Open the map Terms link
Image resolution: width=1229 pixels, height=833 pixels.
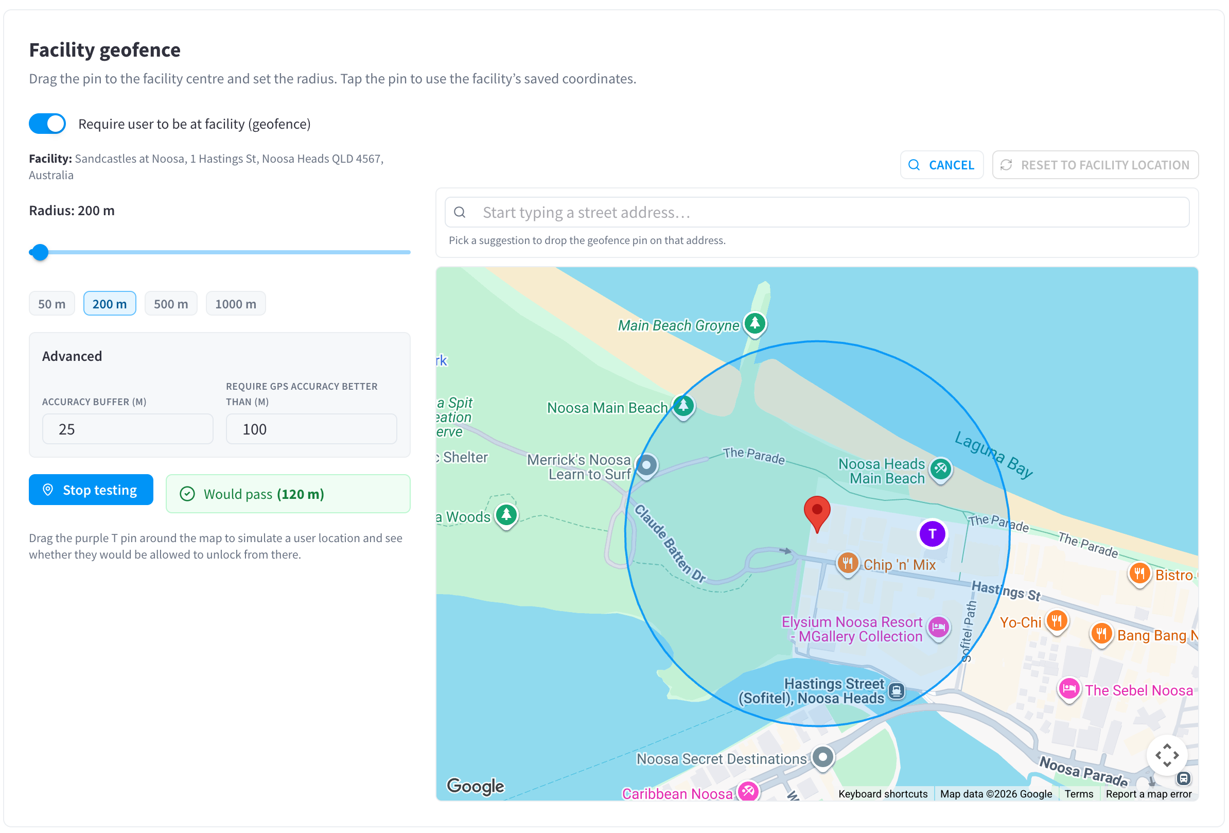point(1078,794)
